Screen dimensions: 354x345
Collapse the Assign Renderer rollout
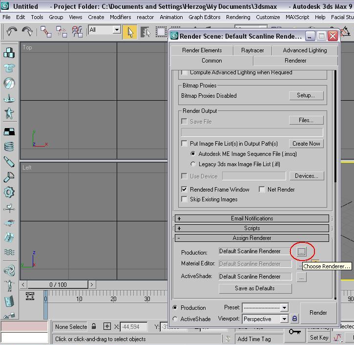point(252,238)
